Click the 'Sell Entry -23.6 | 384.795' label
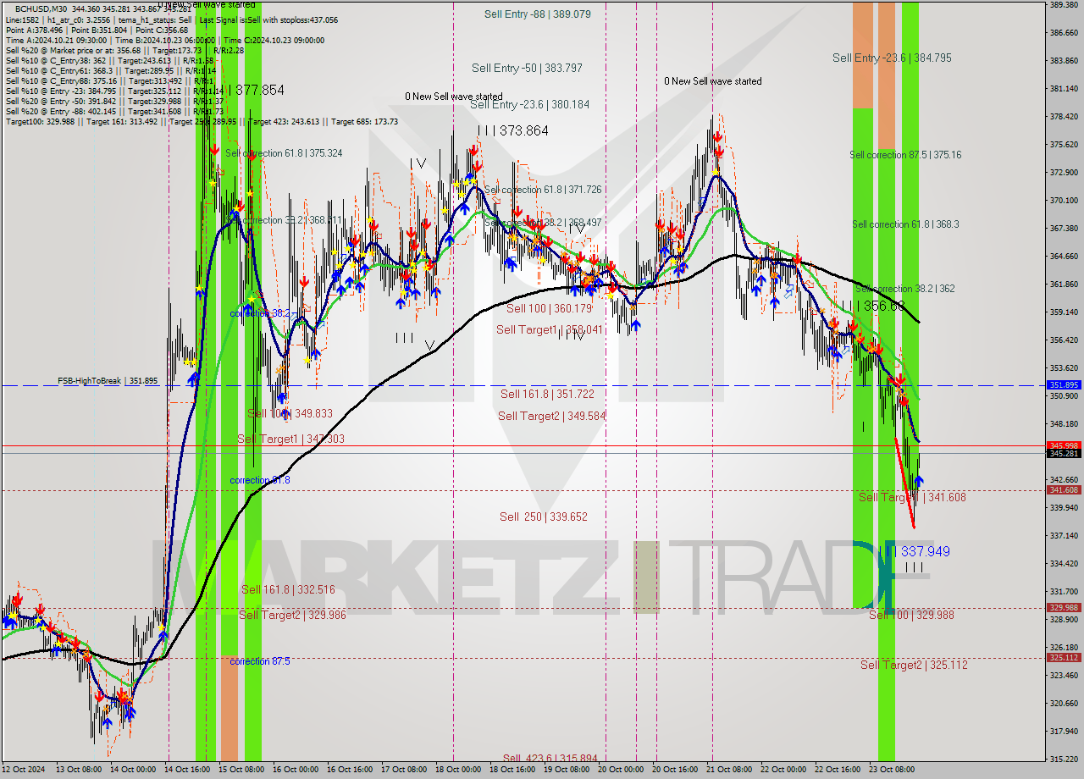 tap(892, 58)
